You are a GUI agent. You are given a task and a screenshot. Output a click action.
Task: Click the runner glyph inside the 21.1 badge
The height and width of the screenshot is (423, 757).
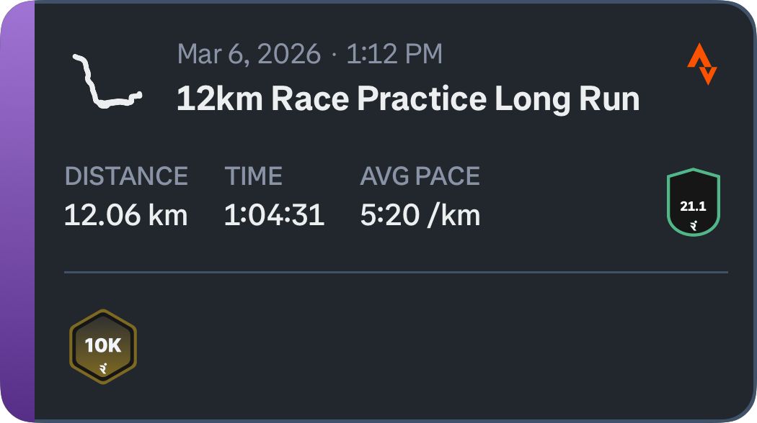click(694, 225)
